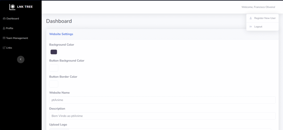
Task: Collapse the sidebar with the chevron button
Action: pyautogui.click(x=21, y=59)
